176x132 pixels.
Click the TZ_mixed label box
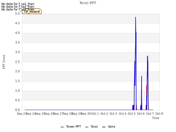point(32,12)
